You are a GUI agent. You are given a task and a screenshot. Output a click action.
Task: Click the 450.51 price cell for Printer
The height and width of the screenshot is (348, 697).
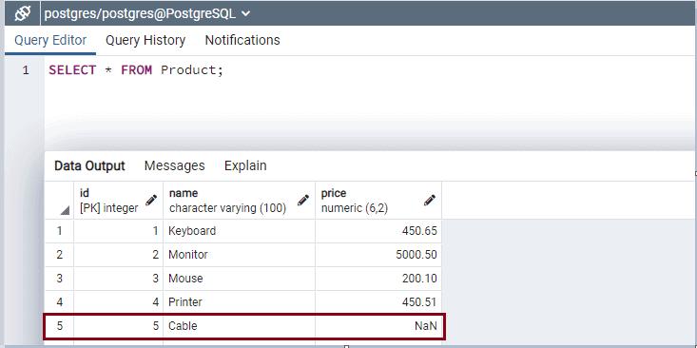tap(378, 302)
